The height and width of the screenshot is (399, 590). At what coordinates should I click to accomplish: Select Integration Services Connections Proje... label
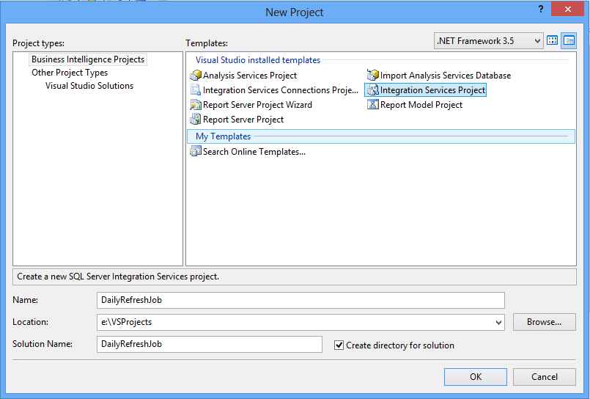pos(280,90)
